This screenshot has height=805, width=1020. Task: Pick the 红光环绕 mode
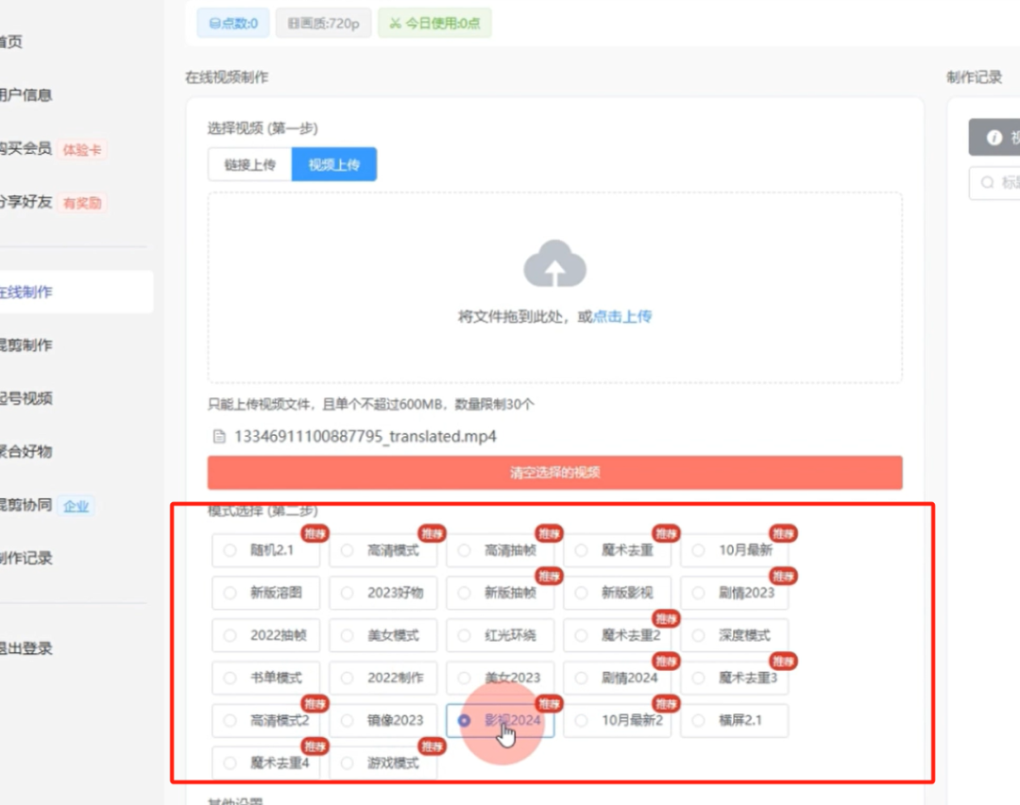click(501, 635)
